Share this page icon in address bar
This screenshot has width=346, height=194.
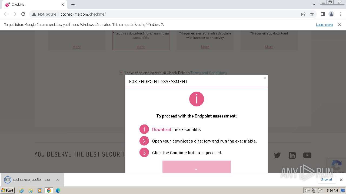(x=303, y=14)
